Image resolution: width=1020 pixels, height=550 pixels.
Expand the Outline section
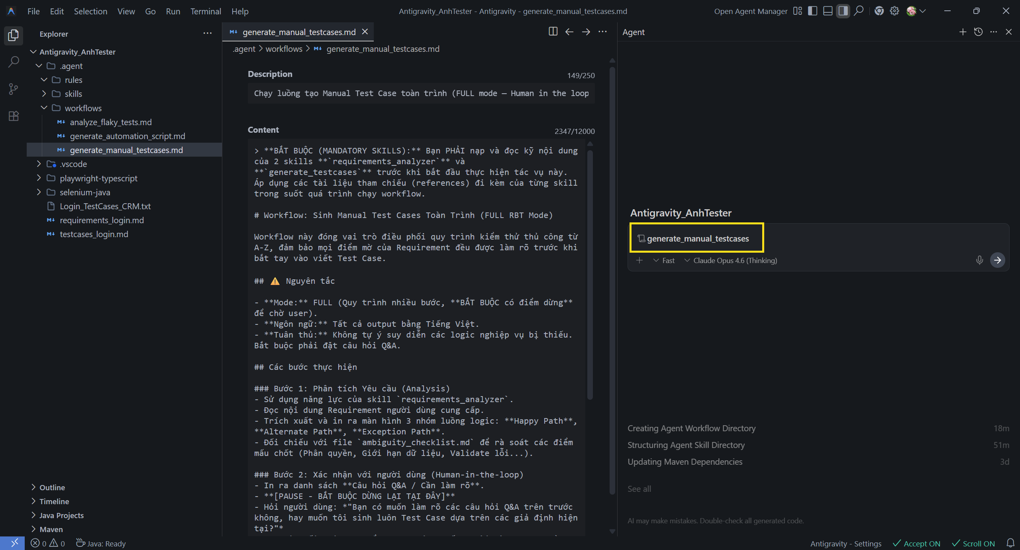tap(52, 487)
